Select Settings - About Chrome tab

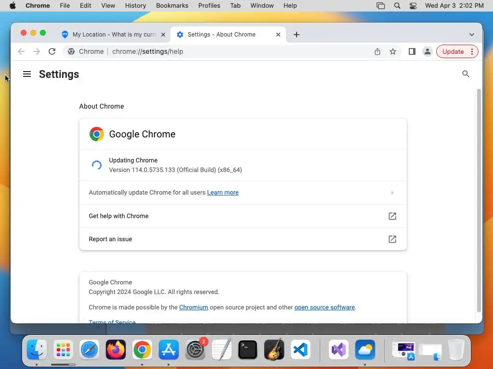point(228,35)
